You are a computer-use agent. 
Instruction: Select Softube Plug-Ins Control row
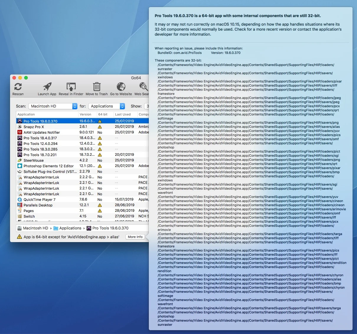(x=82, y=171)
